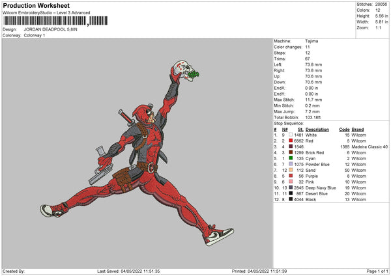Click the 'Colorway 1' value
This screenshot has height=276, width=391.
35,35
